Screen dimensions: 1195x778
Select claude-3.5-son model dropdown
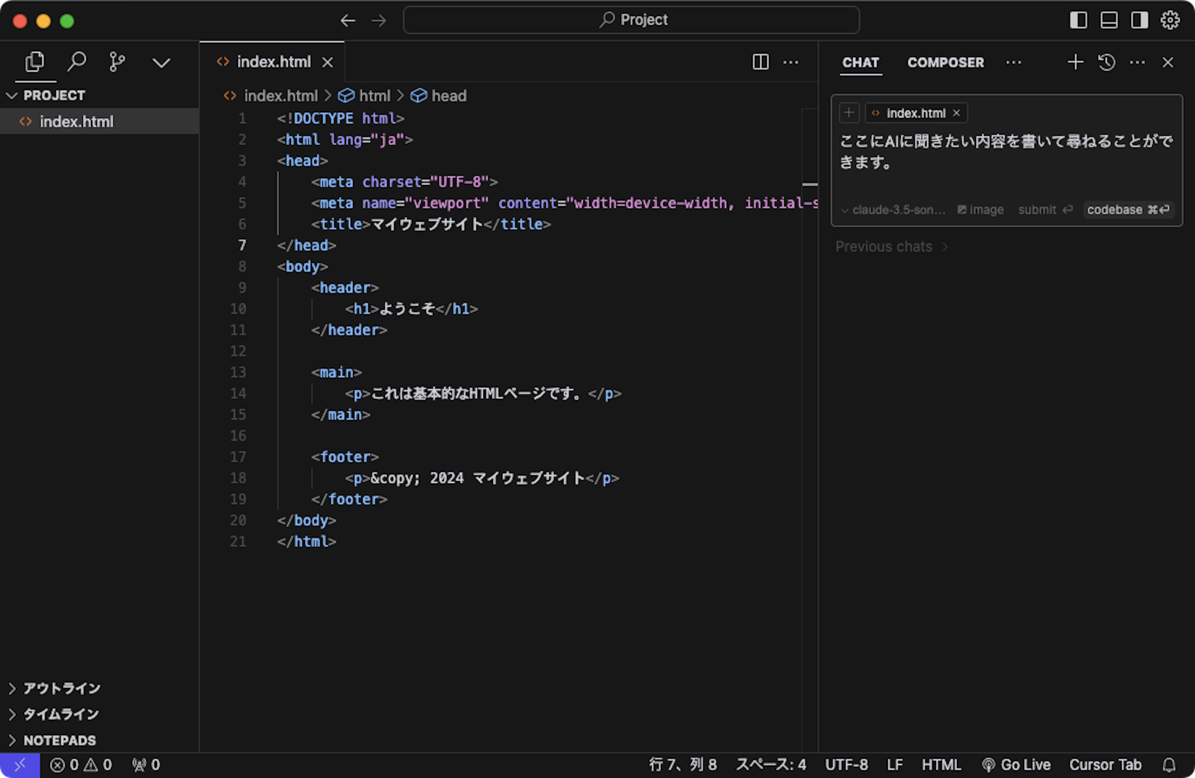coord(894,209)
